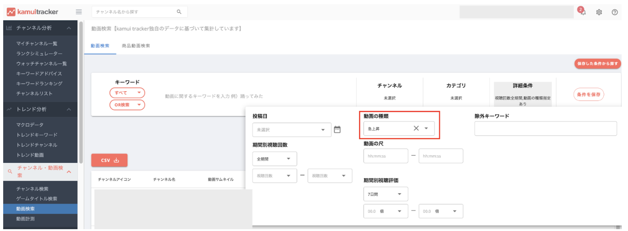
Task: Click the チャンネル・動画検索 magnifier icon
Action: (x=10, y=171)
